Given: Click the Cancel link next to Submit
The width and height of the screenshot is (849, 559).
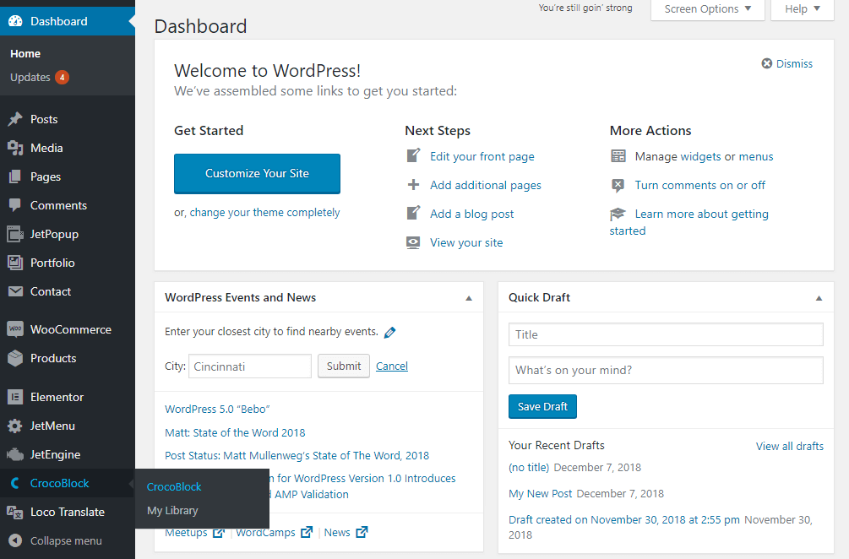Looking at the screenshot, I should [x=391, y=366].
